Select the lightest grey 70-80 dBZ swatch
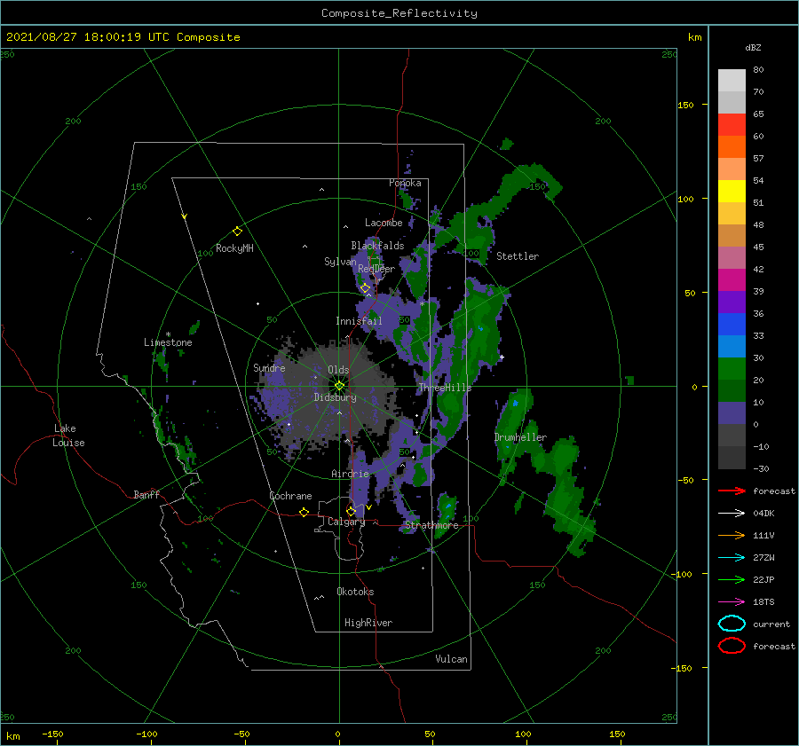Image resolution: width=799 pixels, height=746 pixels. (x=732, y=81)
